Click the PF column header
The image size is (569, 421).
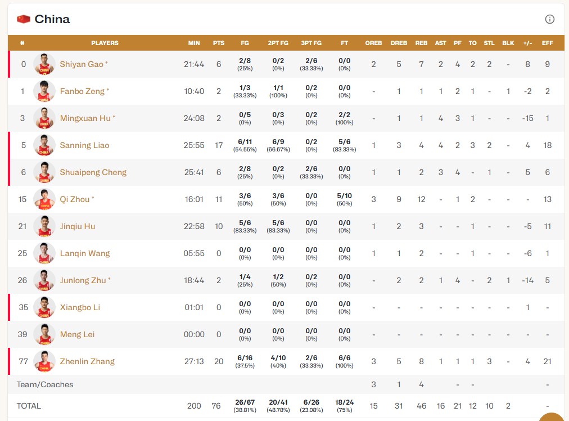458,43
